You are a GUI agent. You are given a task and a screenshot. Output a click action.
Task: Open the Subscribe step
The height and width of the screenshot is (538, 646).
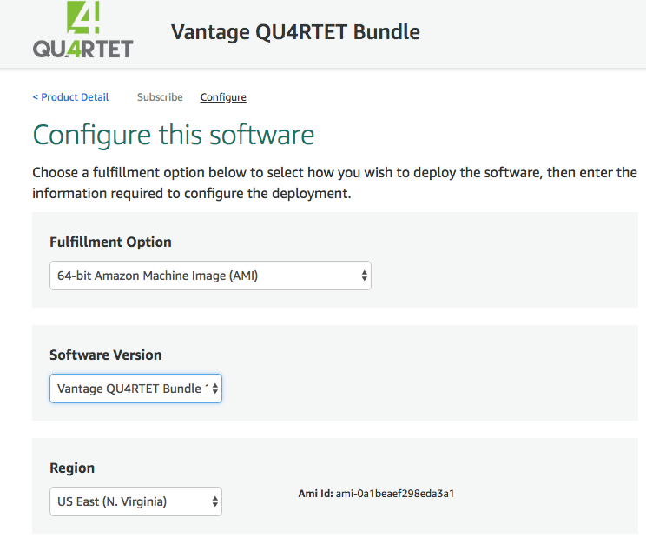(x=160, y=97)
